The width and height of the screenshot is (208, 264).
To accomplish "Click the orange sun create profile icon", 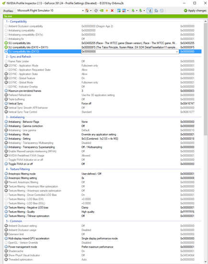I will point(107,11).
